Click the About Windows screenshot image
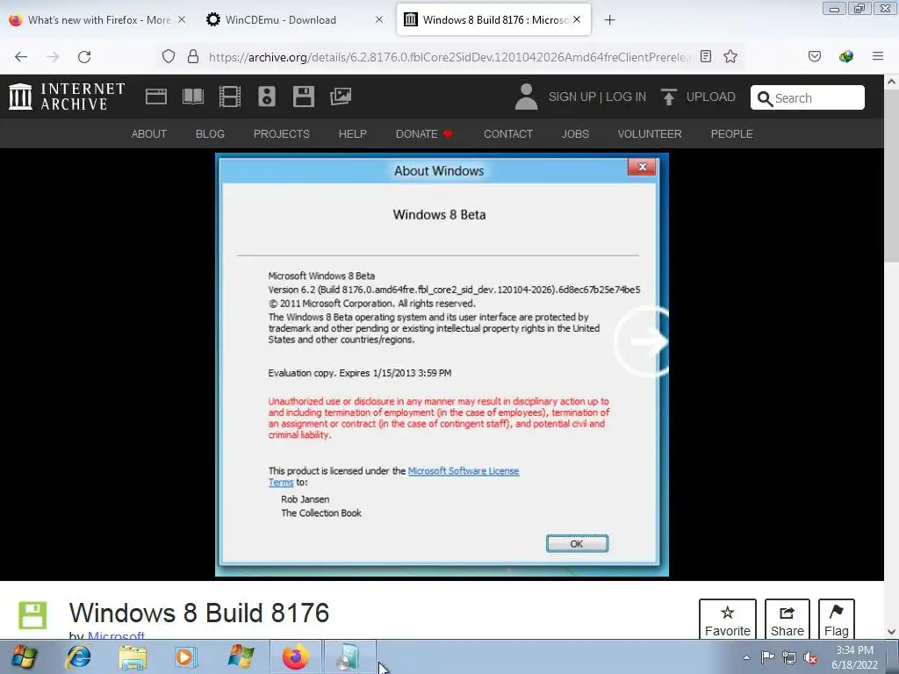The width and height of the screenshot is (899, 674). (442, 364)
